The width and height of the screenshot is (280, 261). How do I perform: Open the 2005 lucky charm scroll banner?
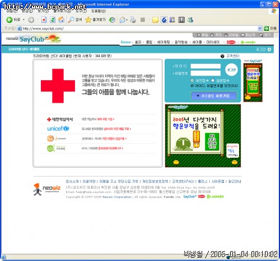(x=203, y=136)
